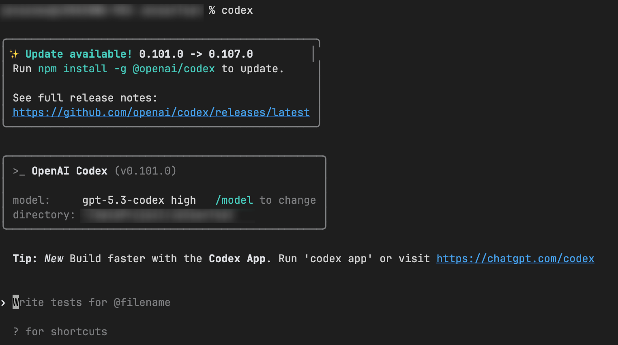Click the gpt-5.3-codex high model name
This screenshot has width=618, height=345.
[139, 200]
